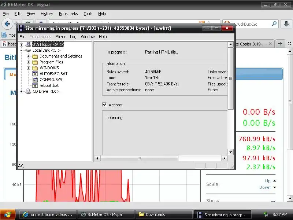Click the HTTrack horizontal scrollbar thumb
293x220 pixels.
pos(139,158)
